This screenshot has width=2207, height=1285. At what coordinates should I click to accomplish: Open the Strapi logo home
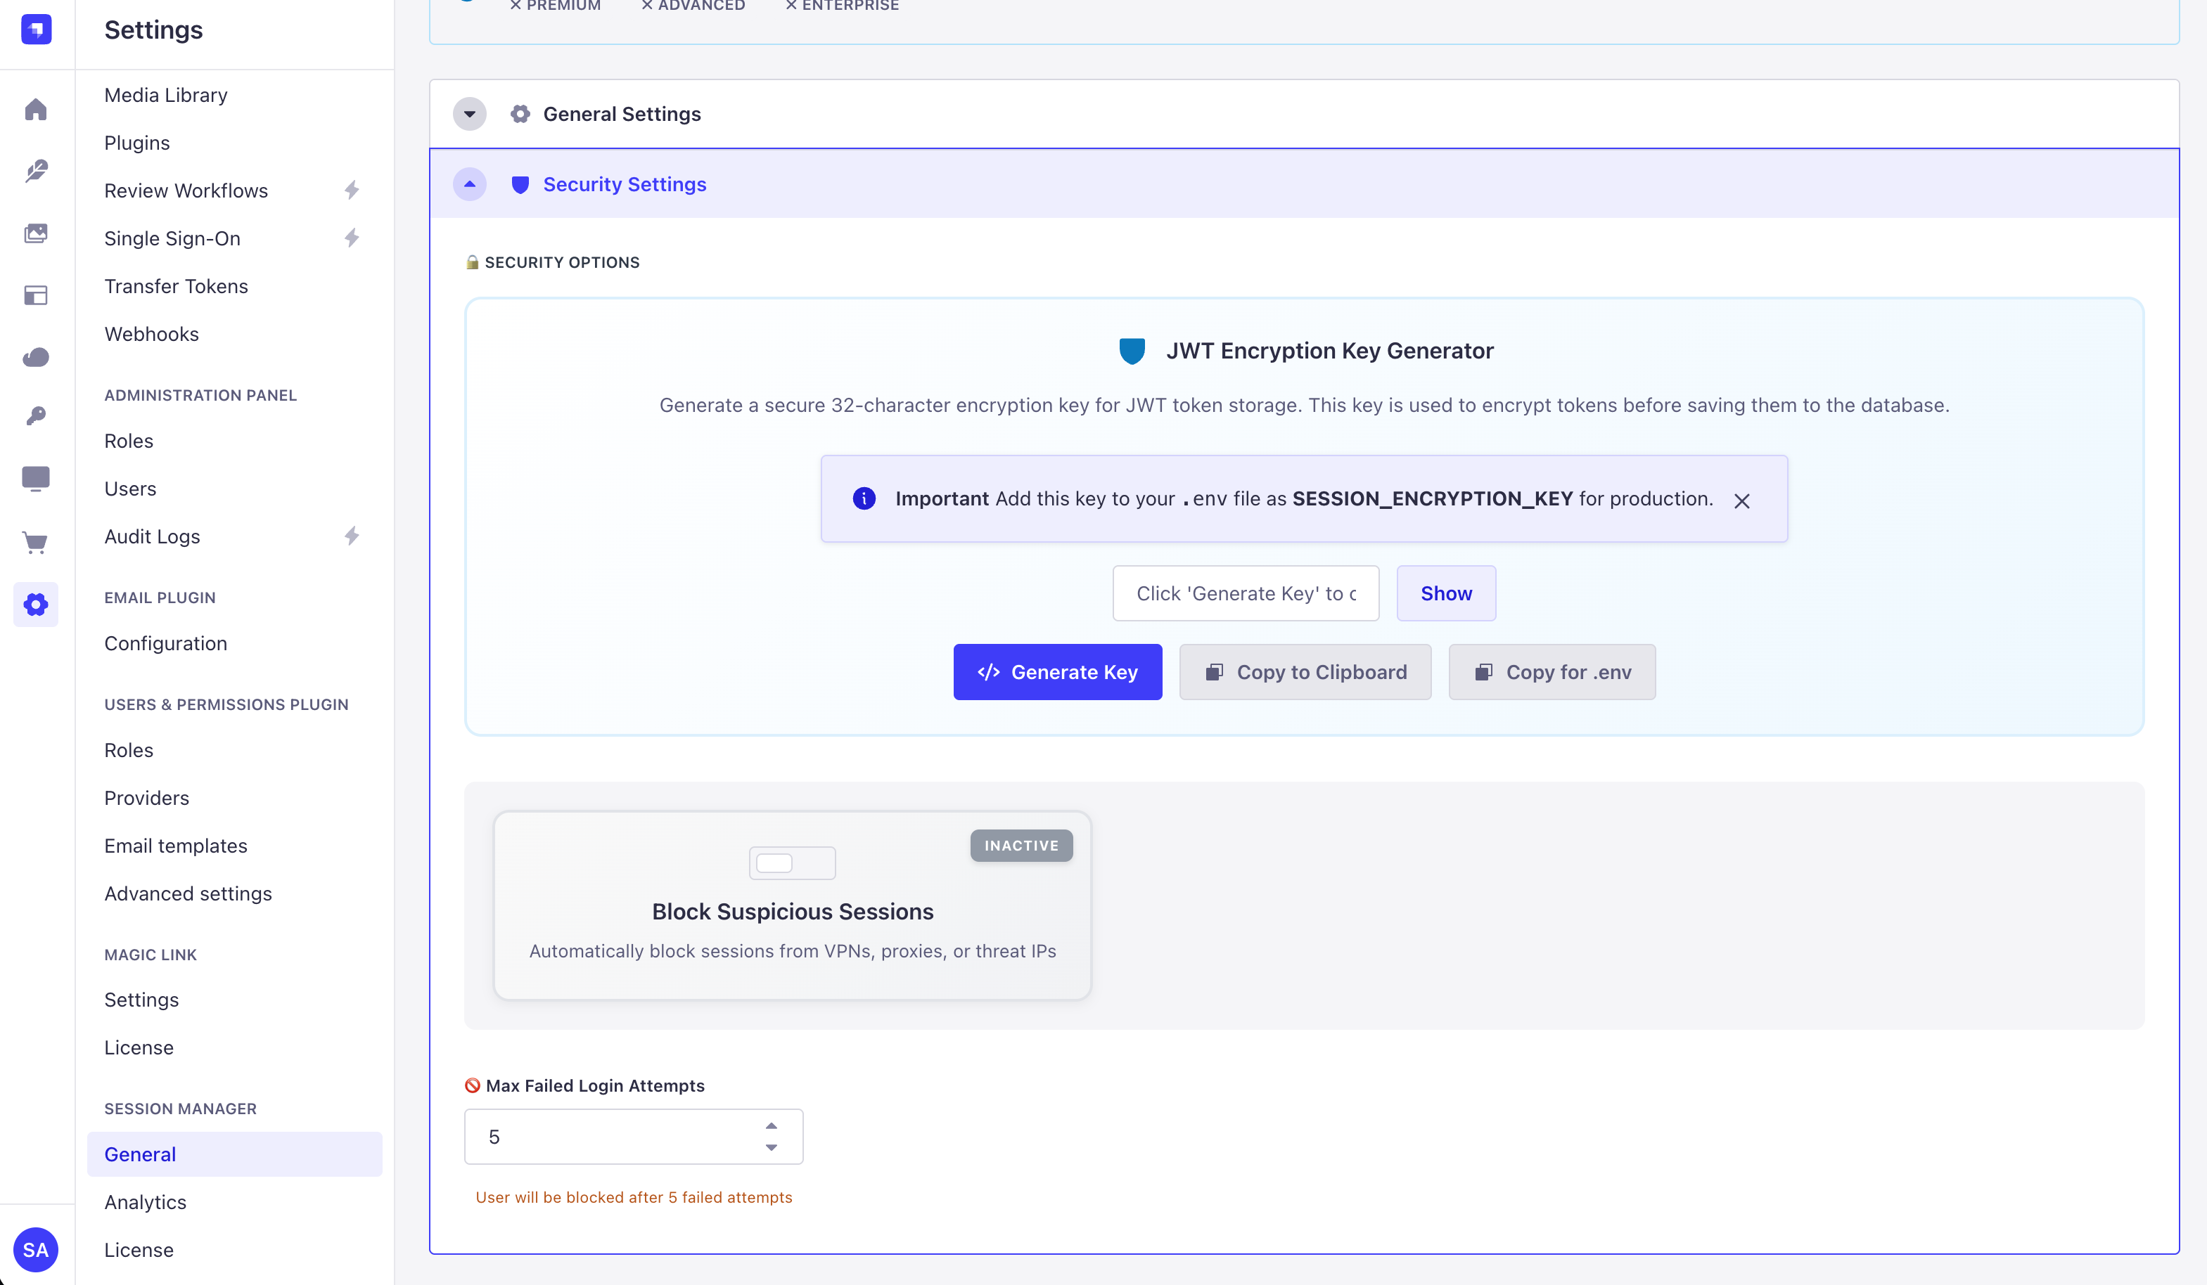point(36,29)
